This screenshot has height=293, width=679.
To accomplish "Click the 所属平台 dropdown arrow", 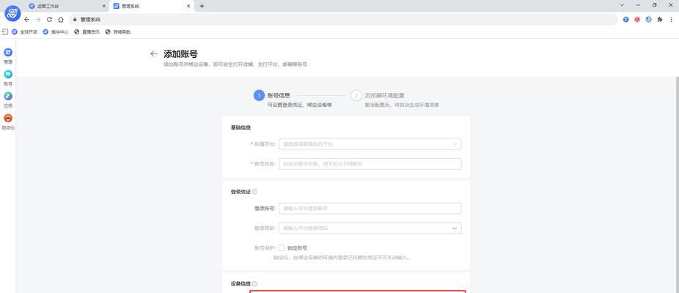I will [455, 144].
